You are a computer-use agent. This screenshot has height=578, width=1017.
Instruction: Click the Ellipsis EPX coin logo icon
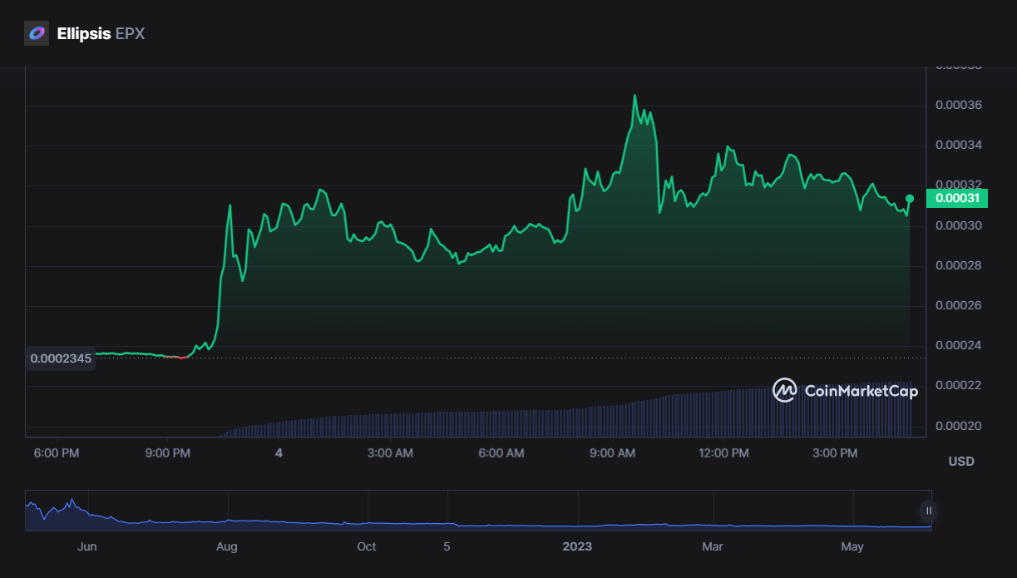[x=37, y=33]
